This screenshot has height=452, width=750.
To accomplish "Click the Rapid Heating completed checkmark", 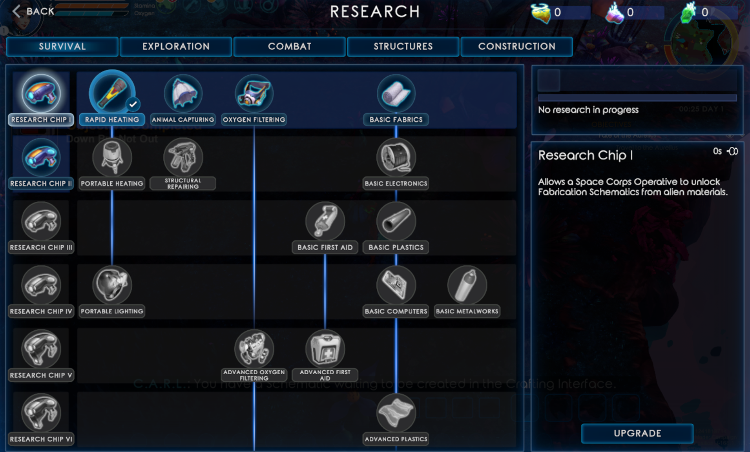I will 133,104.
